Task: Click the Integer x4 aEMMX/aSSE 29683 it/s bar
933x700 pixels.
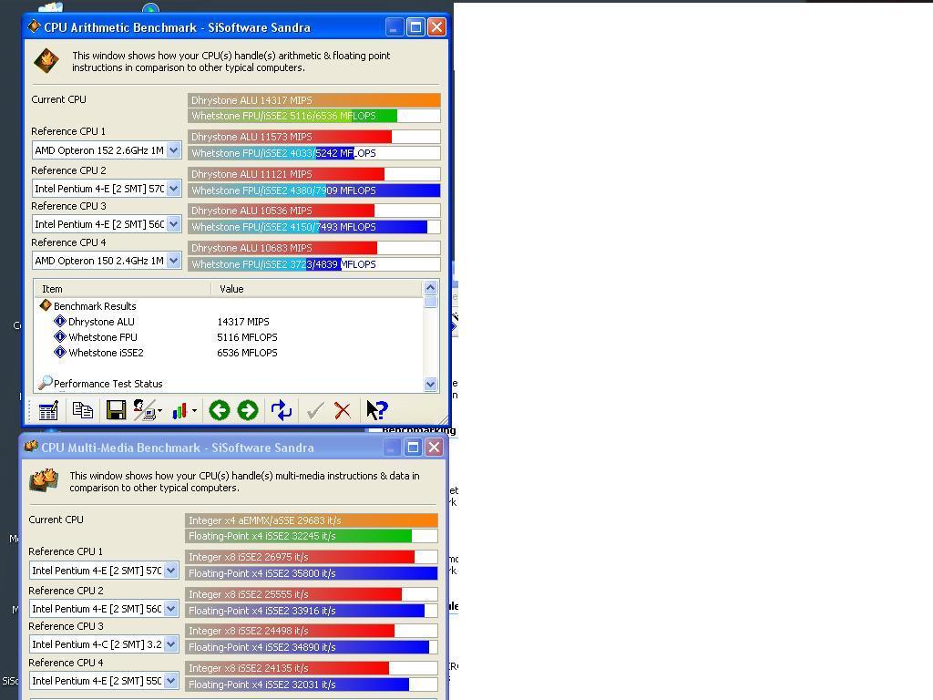Action: click(312, 520)
